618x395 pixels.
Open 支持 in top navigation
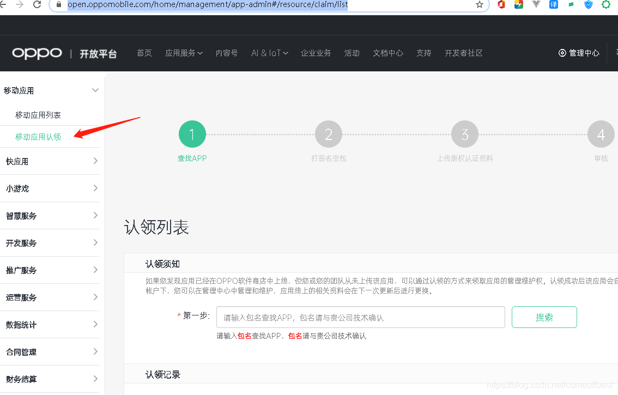pos(423,53)
